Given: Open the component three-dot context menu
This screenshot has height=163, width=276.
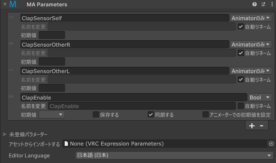Looking at the screenshot, I should coord(272,4).
